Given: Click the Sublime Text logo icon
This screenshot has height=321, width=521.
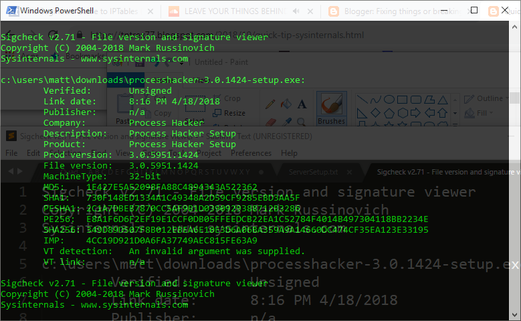Looking at the screenshot, I should pyautogui.click(x=11, y=136).
